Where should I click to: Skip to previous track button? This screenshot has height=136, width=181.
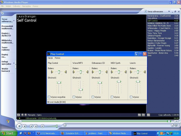click(x=31, y=126)
